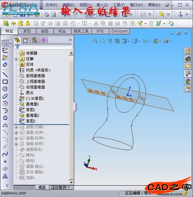Switch to the 运动算例 1 tab
This screenshot has height=197, width=193.
tap(60, 188)
